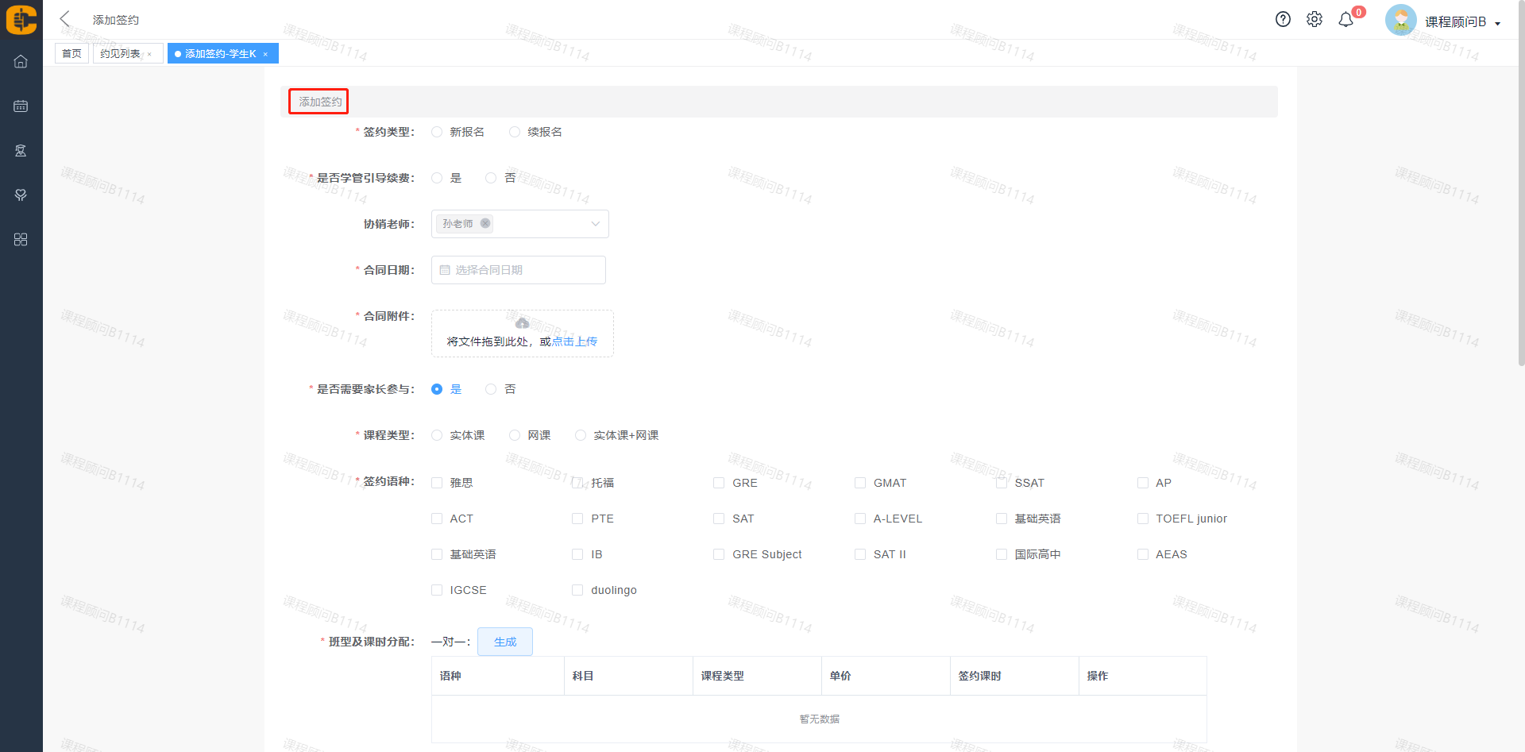Screen dimensions: 1525x752
Task: Click the 点击上传 upload link
Action: tap(574, 341)
